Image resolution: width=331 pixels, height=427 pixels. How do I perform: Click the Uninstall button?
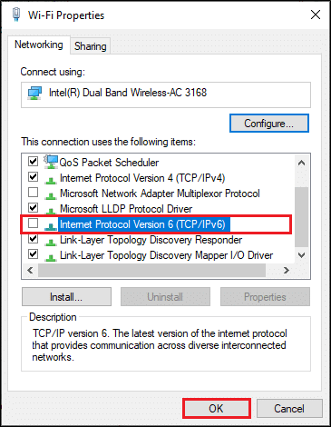165,297
